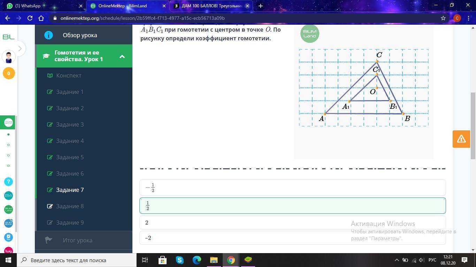Open Microsoft Store from taskbar
Screen dimensions: 476x267
tap(163, 260)
